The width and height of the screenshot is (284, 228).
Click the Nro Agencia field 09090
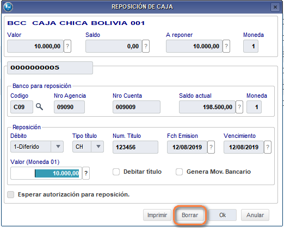click(x=69, y=107)
